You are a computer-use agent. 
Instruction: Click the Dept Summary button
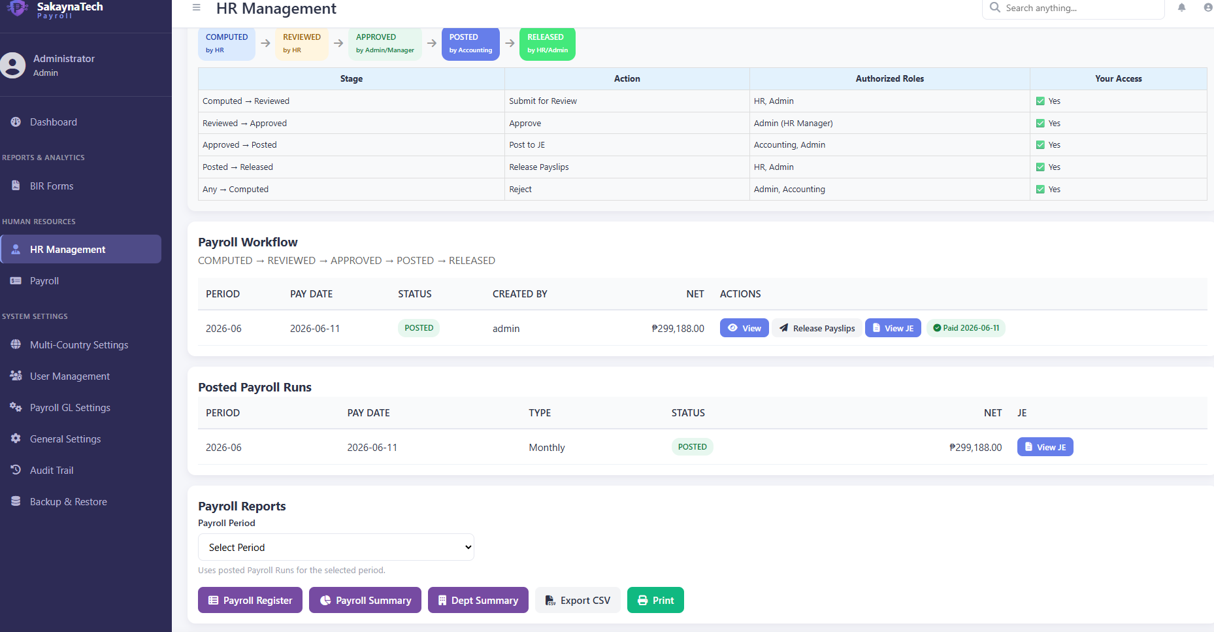[478, 600]
